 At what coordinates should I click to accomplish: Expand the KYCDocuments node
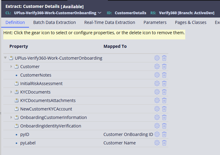coord(11,92)
